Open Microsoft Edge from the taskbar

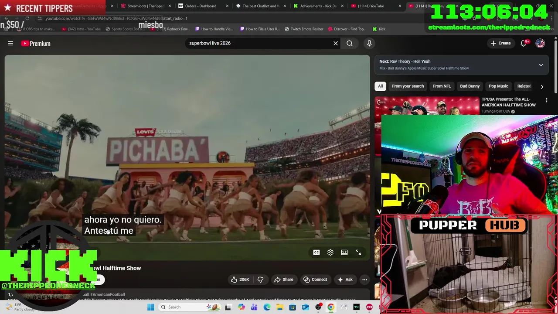pyautogui.click(x=267, y=307)
